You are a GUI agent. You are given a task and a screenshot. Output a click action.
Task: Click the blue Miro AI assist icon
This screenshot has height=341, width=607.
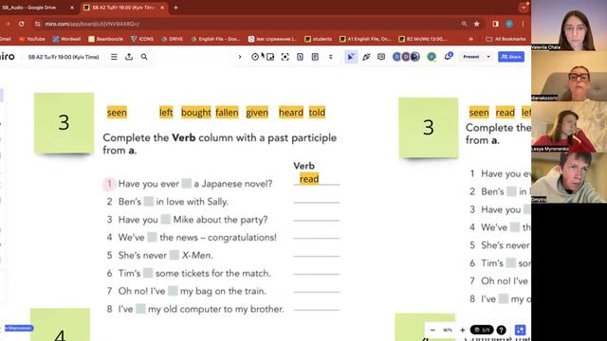521,330
